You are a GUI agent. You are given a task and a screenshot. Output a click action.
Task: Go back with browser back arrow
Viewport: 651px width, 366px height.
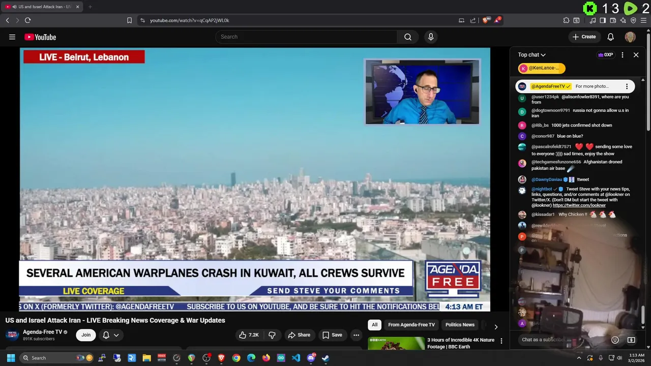(7, 20)
